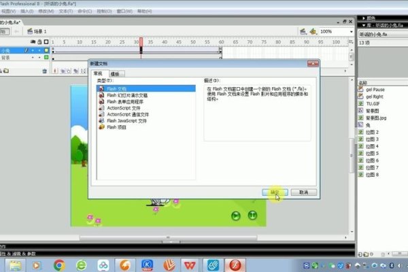Click the insert layer folder icon

(x=6, y=71)
